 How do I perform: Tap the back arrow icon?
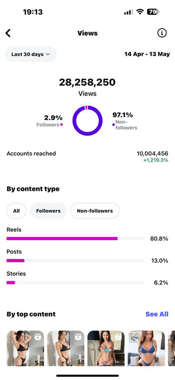[8, 33]
